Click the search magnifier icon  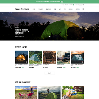pos(83,5)
